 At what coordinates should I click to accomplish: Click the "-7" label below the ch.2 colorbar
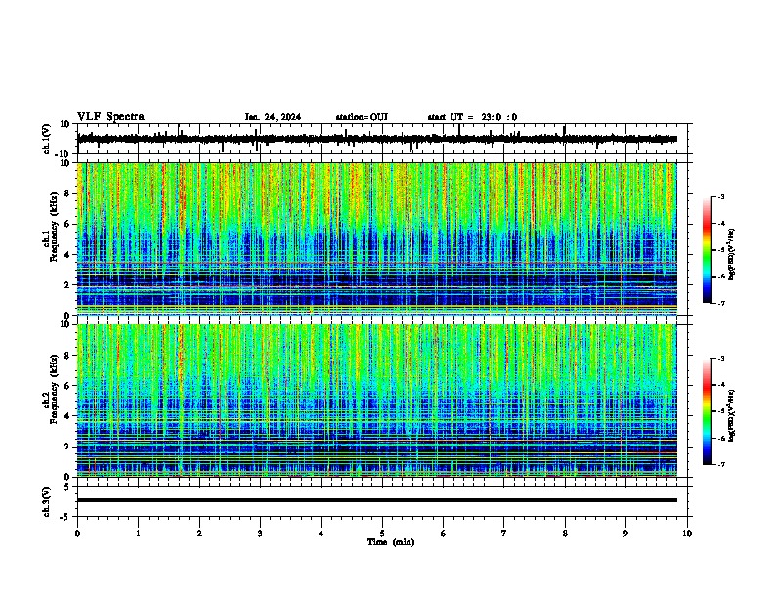[x=720, y=464]
